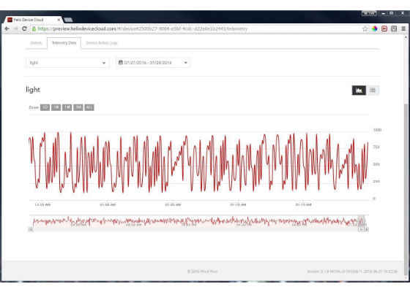Viewport: 410px width, 292px height.
Task: Reload the page with refresh icon
Action: pyautogui.click(x=24, y=28)
